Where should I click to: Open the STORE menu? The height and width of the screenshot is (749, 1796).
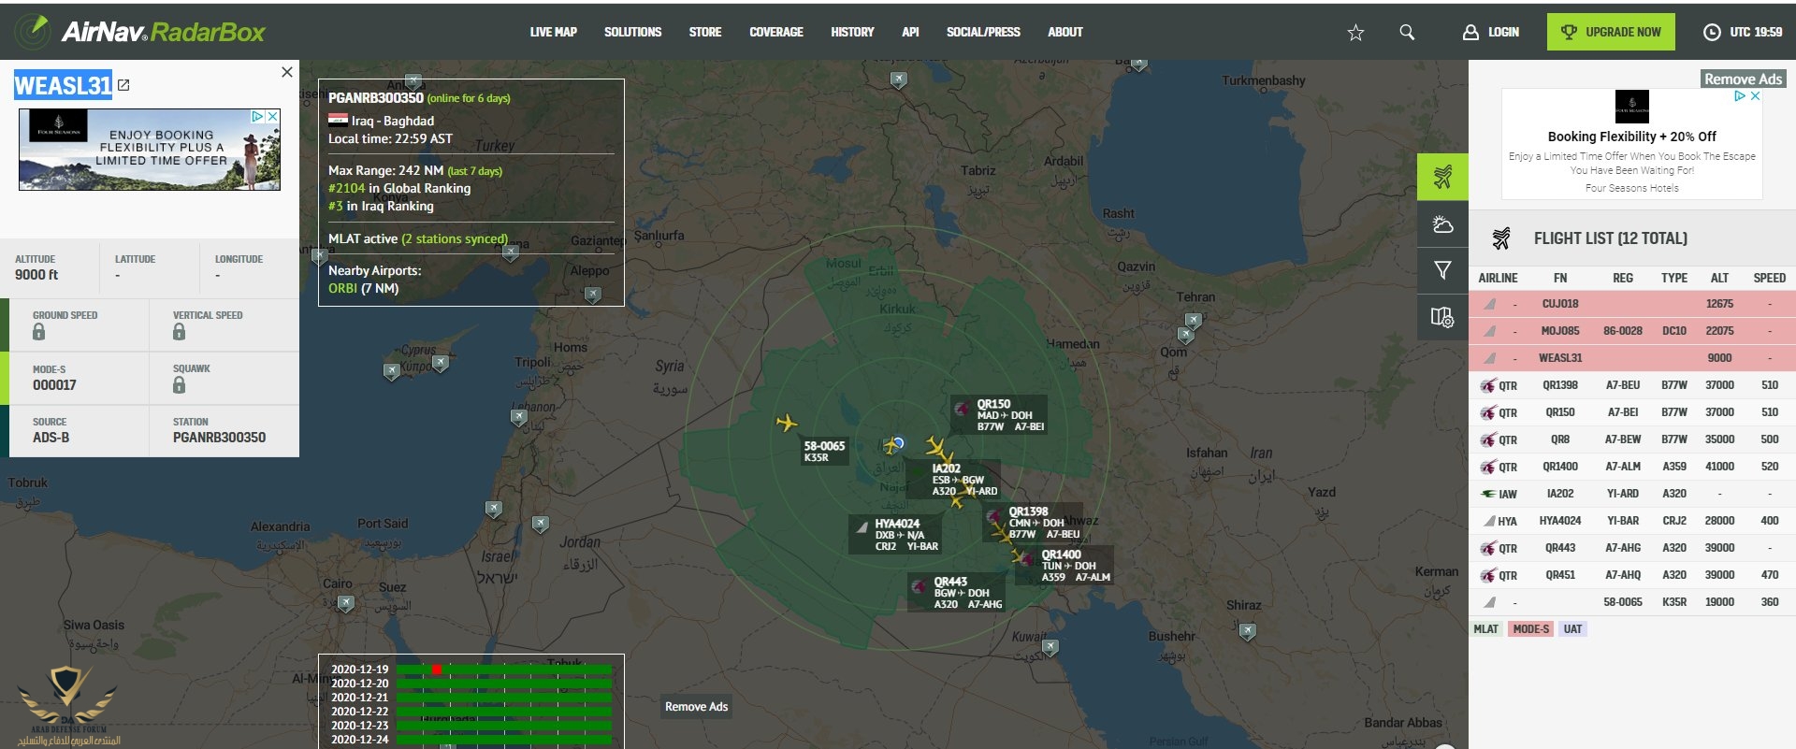[705, 32]
